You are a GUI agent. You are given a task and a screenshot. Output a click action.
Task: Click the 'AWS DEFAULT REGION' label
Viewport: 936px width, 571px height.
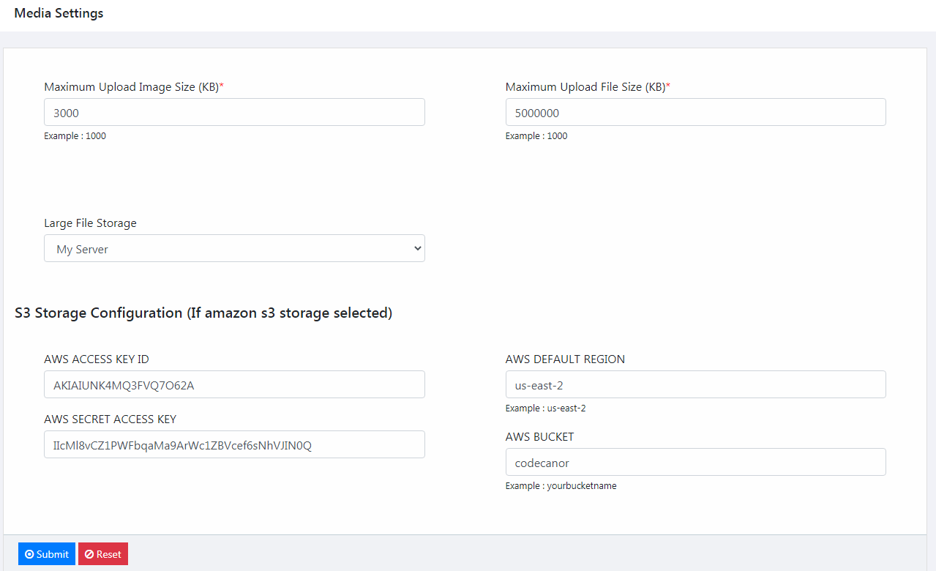pyautogui.click(x=565, y=359)
